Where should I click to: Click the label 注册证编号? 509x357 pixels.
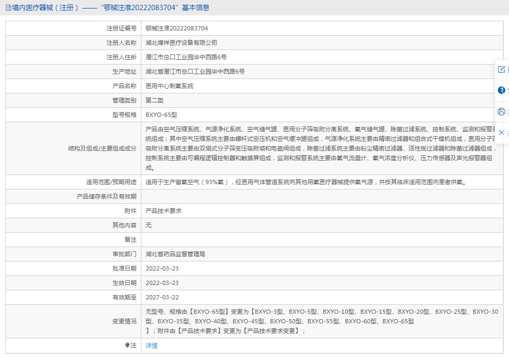(x=122, y=28)
